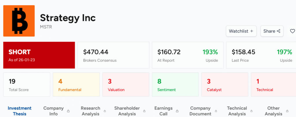The height and width of the screenshot is (117, 296).
Task: Click the plus icon on Watchlist
Action: coord(251,31)
